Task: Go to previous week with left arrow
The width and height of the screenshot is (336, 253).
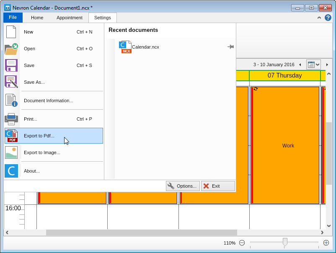Action: tap(300, 65)
